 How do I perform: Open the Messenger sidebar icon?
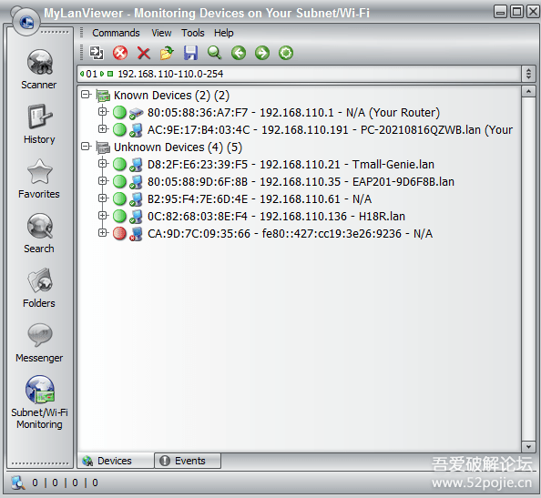click(x=40, y=335)
